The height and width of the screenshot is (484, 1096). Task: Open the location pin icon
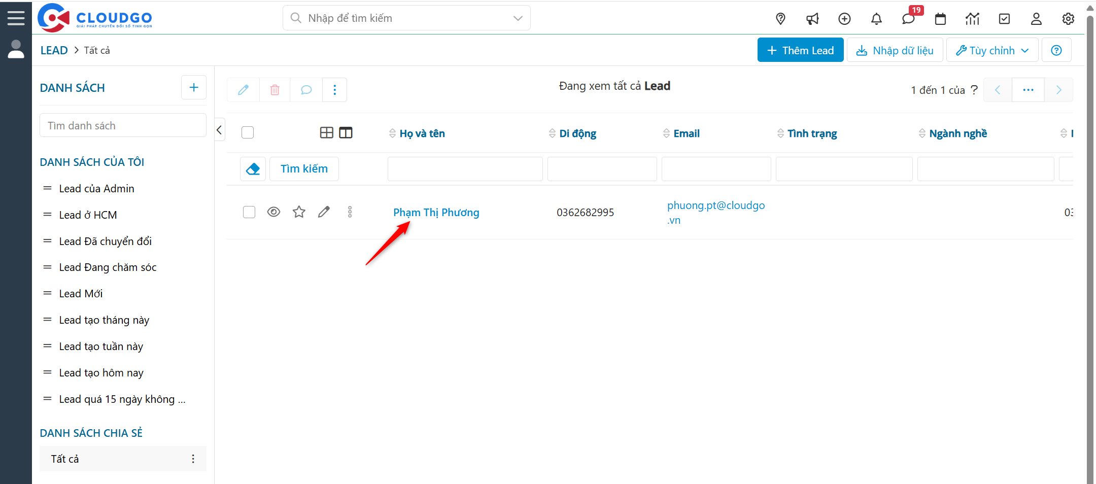(x=780, y=19)
